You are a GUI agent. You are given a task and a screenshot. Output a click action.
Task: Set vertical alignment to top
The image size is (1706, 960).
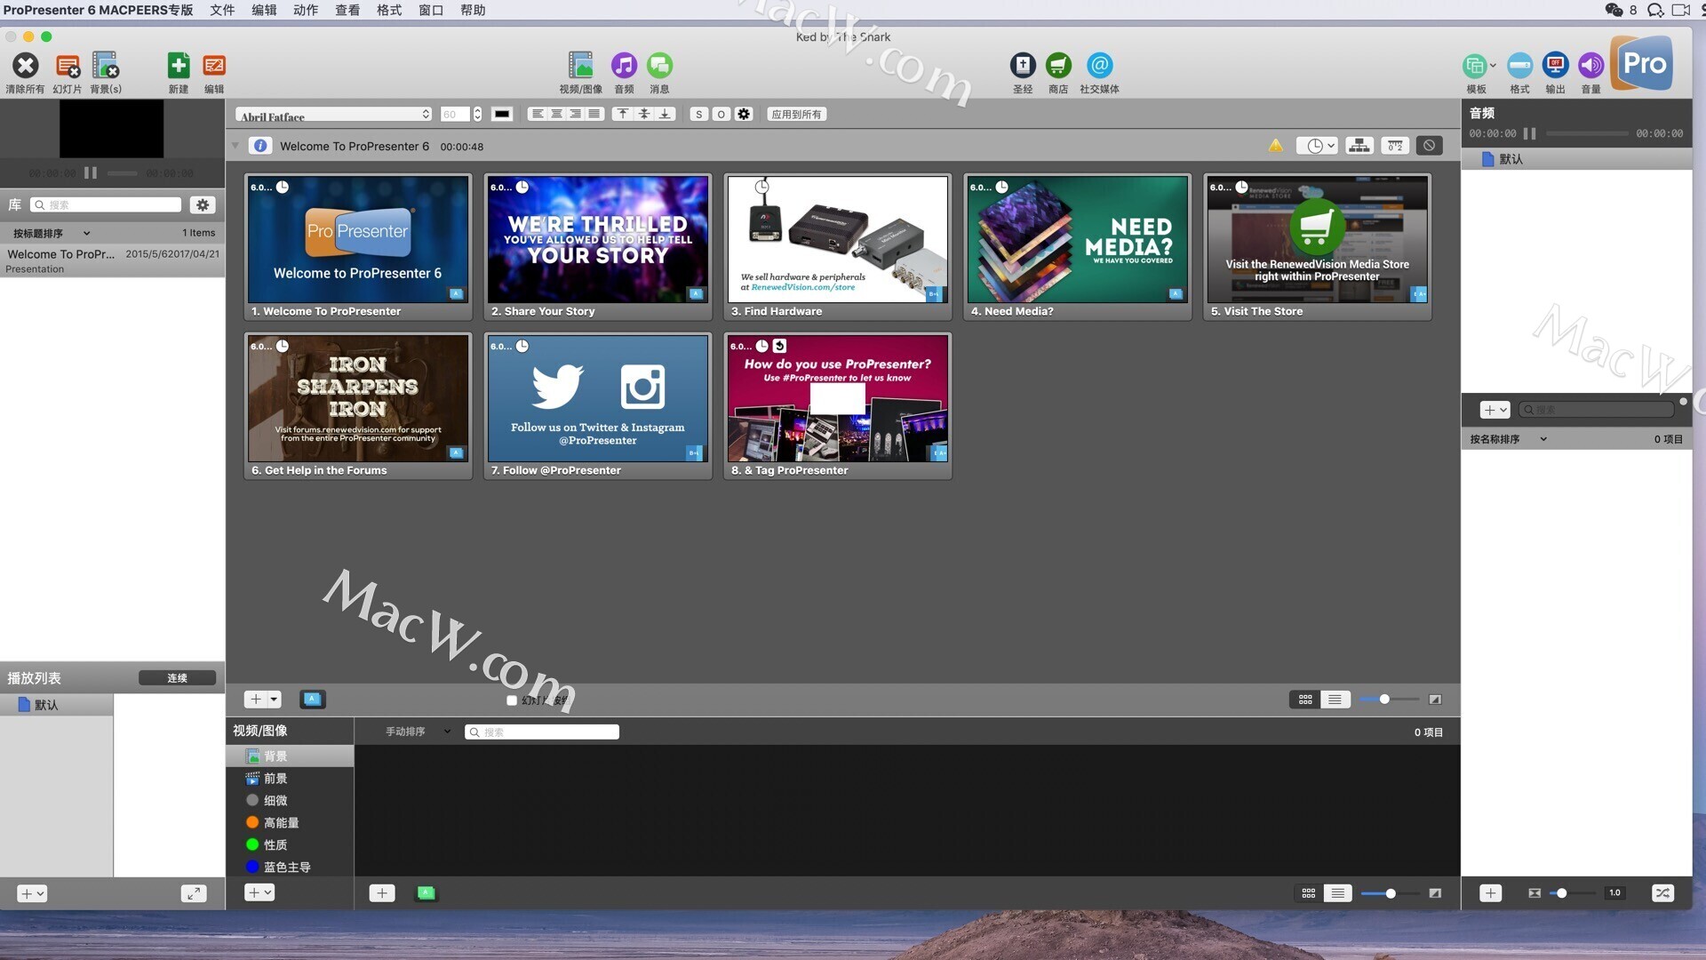(x=623, y=114)
